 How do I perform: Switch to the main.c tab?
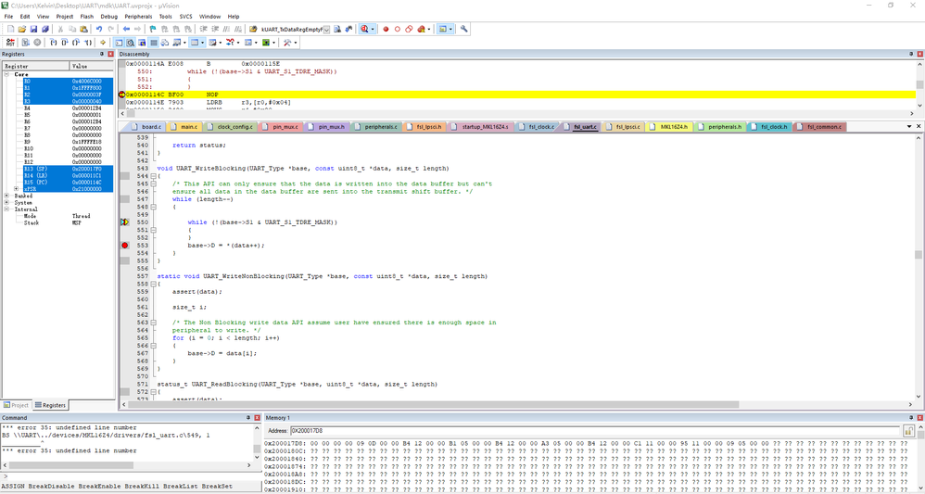[184, 126]
